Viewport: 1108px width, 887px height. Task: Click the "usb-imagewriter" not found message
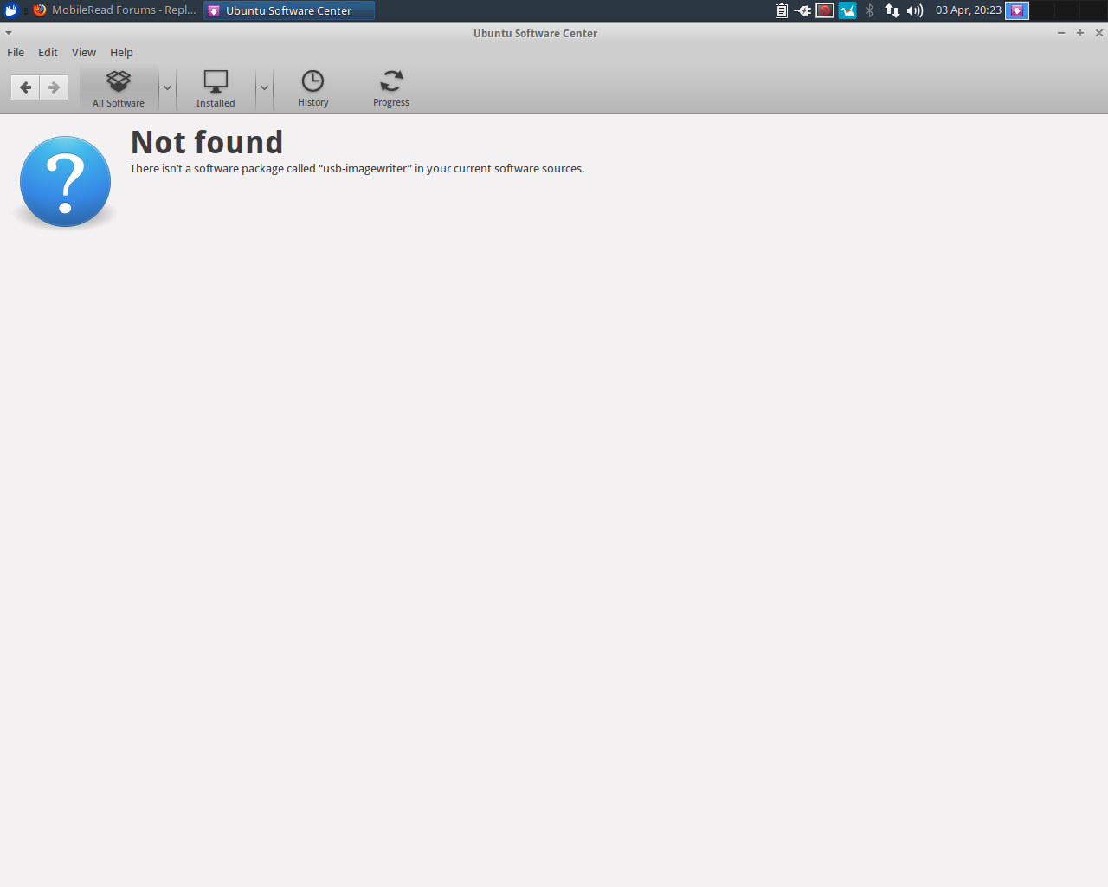coord(358,169)
